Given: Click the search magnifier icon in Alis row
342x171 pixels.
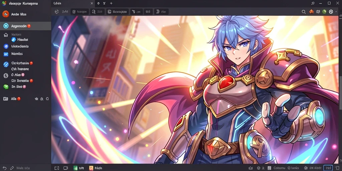Looking at the screenshot, I should point(47,99).
